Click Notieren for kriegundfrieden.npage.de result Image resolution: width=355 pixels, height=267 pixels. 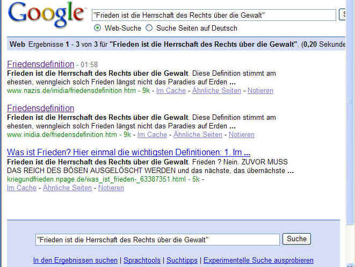[x=111, y=187]
